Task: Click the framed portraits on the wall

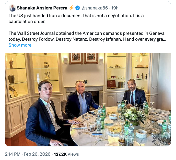Action: click(83, 58)
